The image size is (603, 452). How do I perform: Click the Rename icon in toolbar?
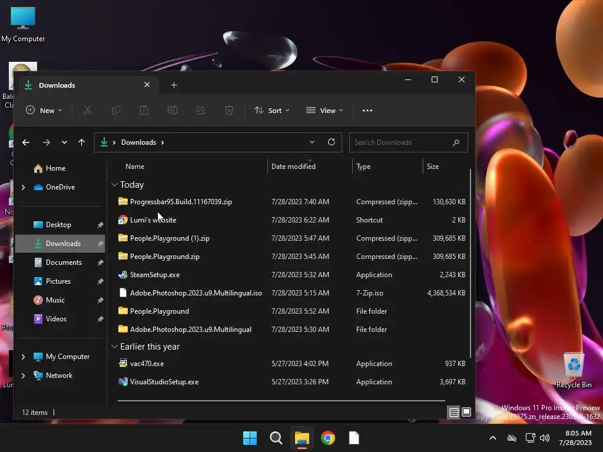(x=173, y=110)
